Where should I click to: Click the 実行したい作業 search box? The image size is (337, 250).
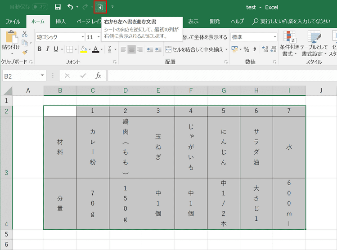pyautogui.click(x=292, y=22)
